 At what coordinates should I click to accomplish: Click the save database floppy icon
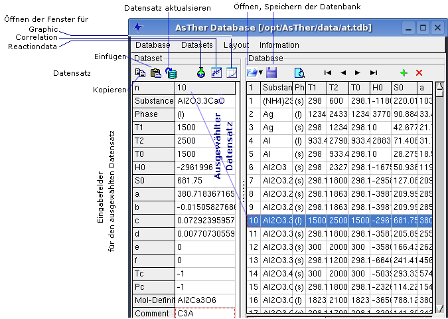coord(271,72)
